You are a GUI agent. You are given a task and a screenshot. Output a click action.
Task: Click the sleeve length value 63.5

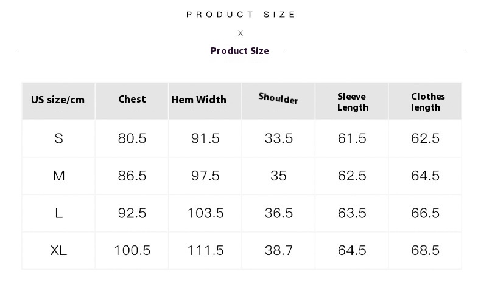coord(352,213)
